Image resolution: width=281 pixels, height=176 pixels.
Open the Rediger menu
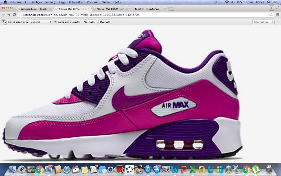click(x=37, y=2)
